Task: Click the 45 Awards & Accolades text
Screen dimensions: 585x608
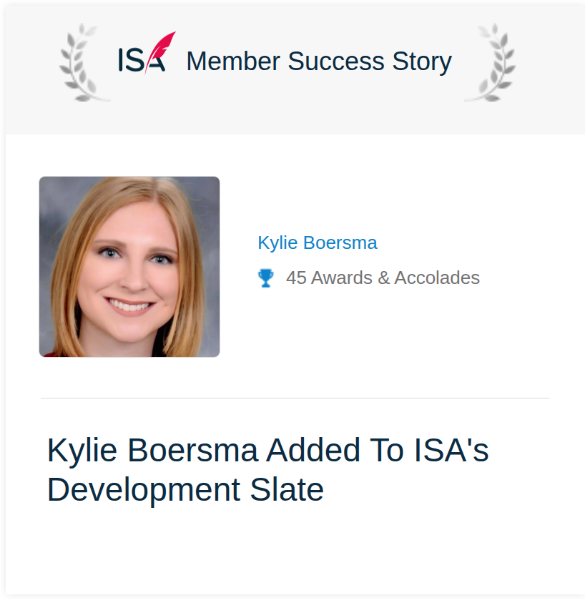Action: click(x=383, y=278)
